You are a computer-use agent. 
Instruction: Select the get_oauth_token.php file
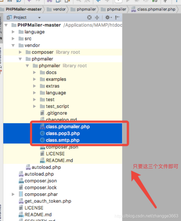[45, 201]
